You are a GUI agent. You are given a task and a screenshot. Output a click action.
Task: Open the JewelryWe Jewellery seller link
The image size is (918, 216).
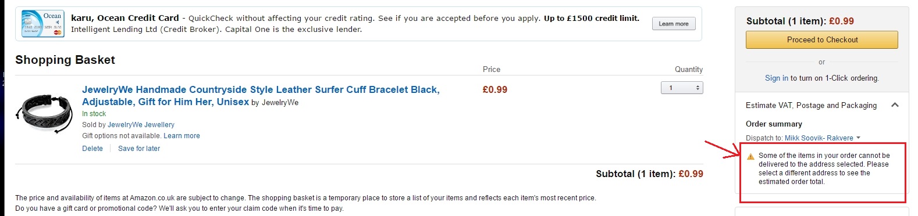point(141,125)
